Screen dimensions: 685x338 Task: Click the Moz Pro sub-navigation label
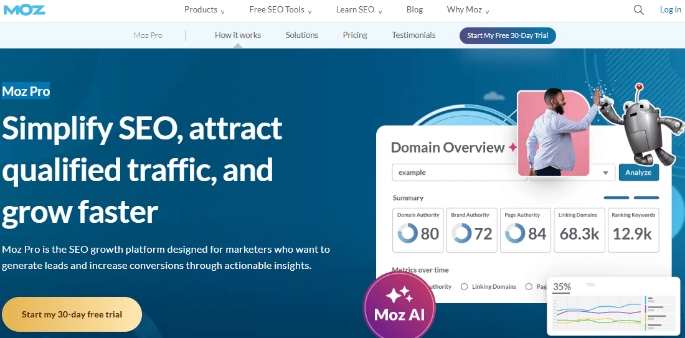(148, 35)
